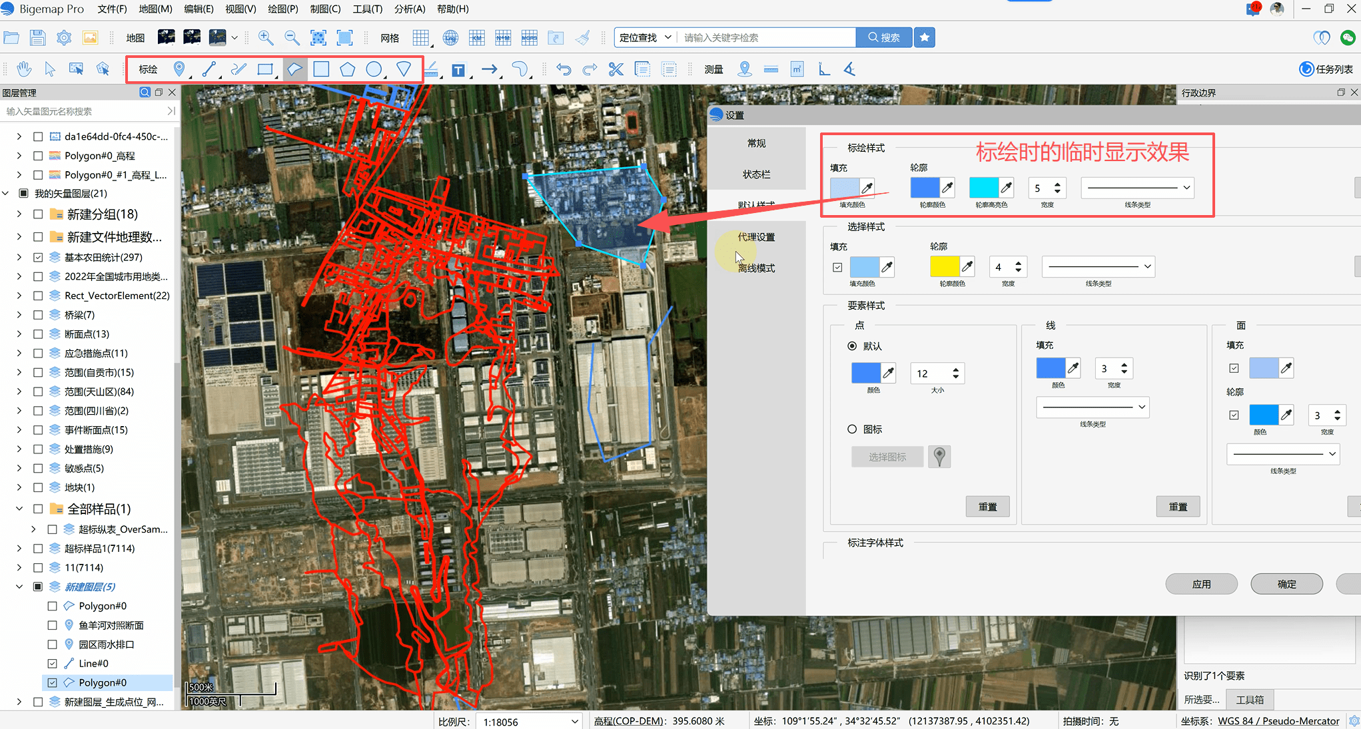This screenshot has height=729, width=1361.
Task: Click the keyword search input field
Action: click(x=766, y=37)
